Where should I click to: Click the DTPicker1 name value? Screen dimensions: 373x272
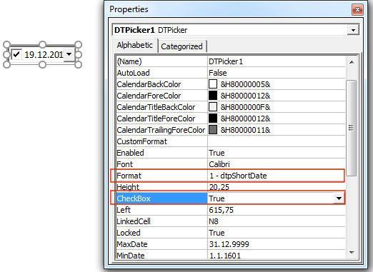(226, 61)
